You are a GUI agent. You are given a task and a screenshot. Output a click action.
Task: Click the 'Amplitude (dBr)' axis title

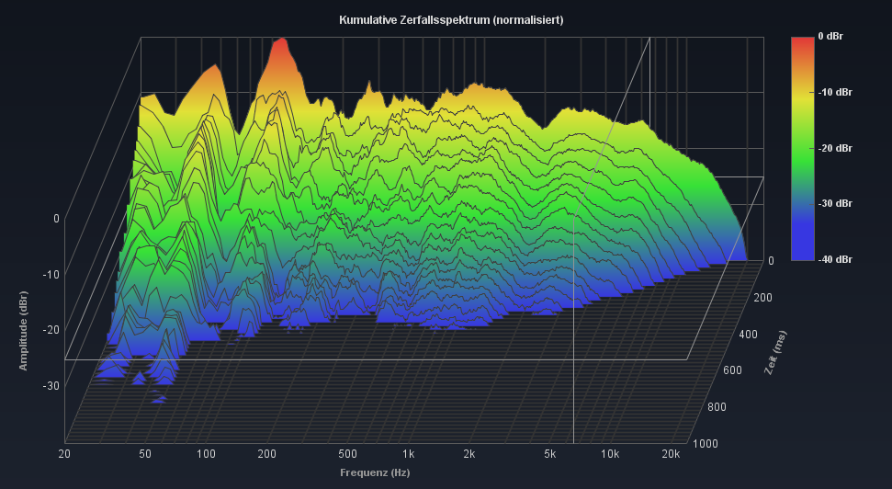click(x=23, y=331)
